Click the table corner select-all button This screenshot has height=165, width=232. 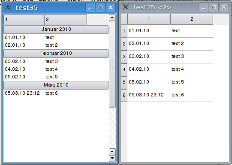124,19
